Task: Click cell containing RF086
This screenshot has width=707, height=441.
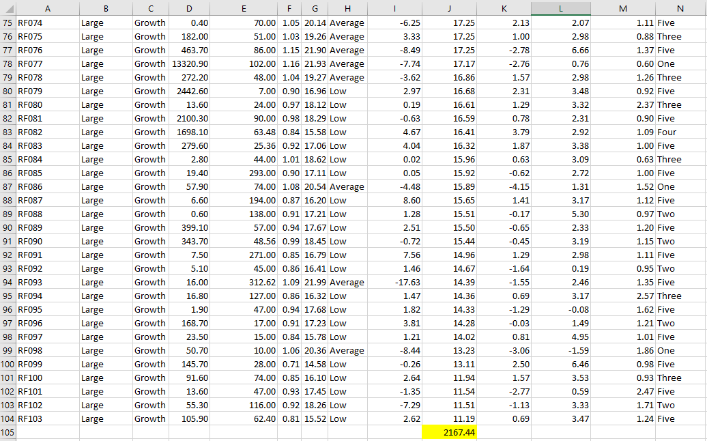Action: [48, 186]
